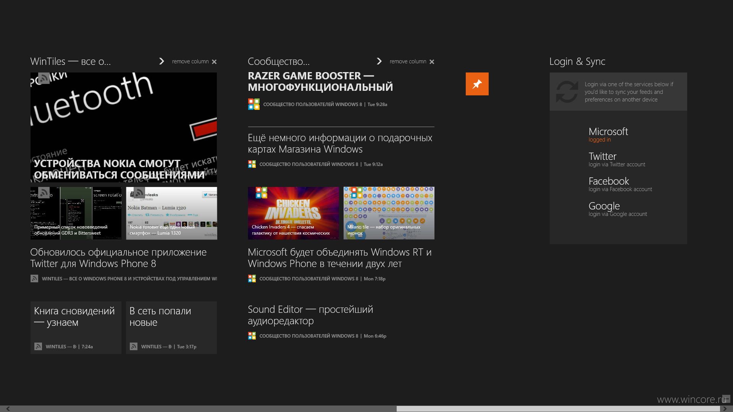Screen dimensions: 733x412
Task: Click the Login & Sync instruction text
Action: 629,92
